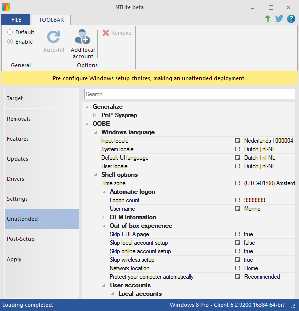Click edit icon beside Network location
The image size is (299, 311).
237,268
